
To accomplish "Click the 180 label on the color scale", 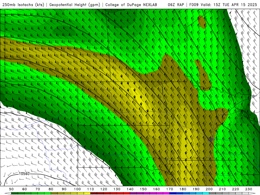I will tap(183, 189).
